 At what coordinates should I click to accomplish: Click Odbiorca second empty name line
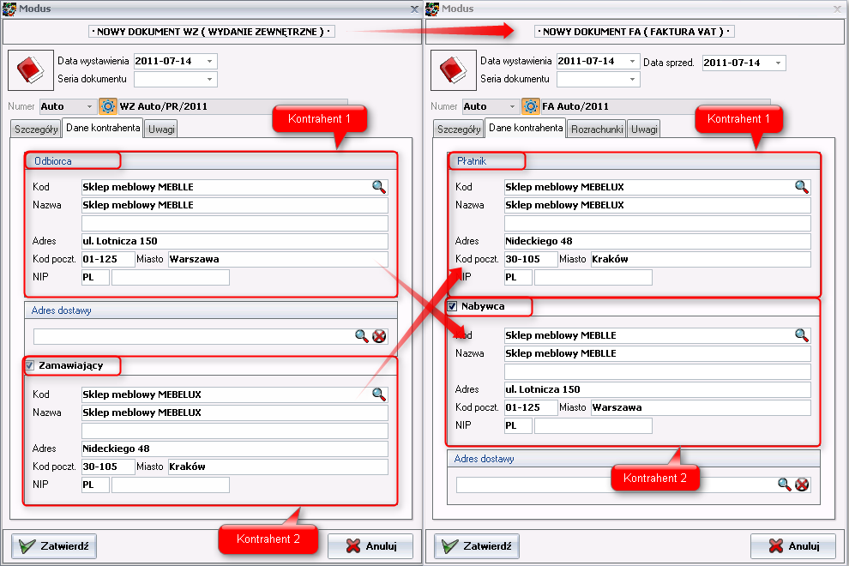click(234, 223)
